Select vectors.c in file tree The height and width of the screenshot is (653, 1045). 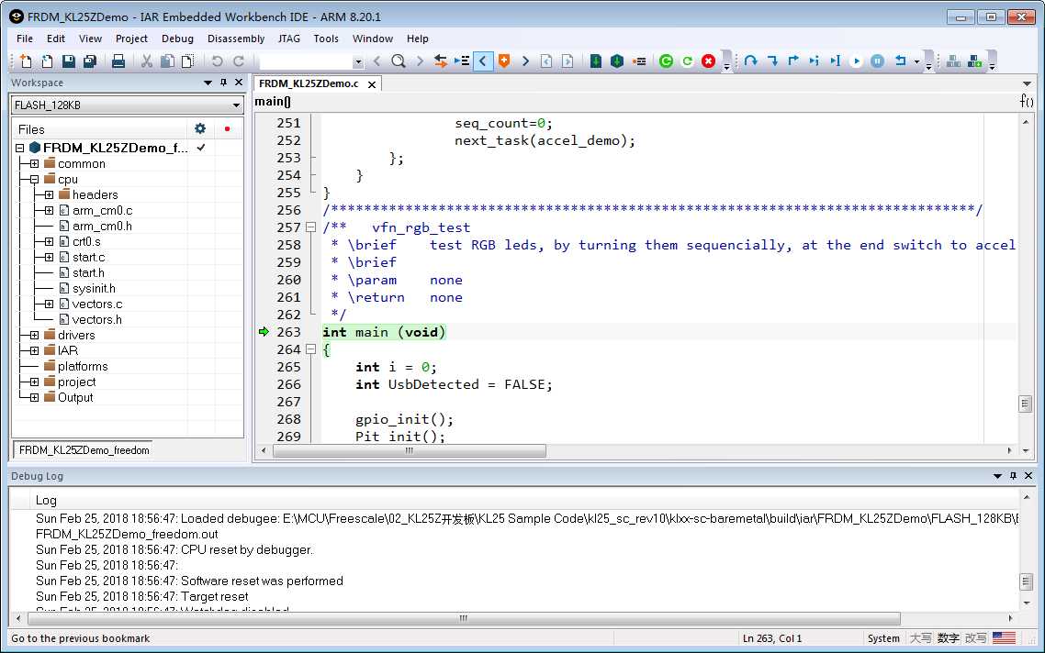(x=97, y=304)
